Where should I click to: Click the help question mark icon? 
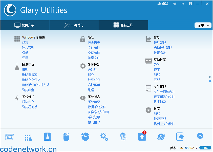click(x=190, y=4)
